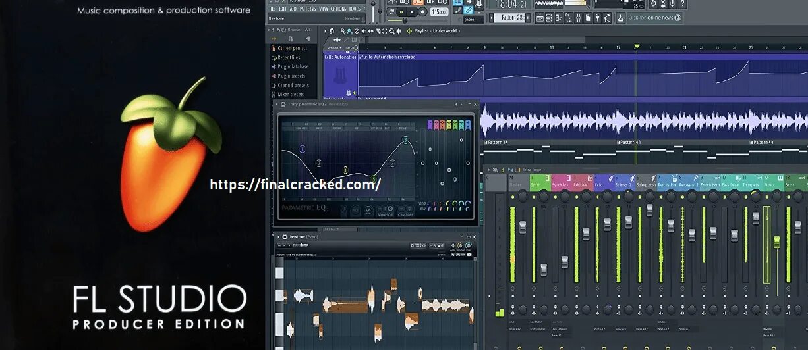Open Fruity parametric EQ 2 window menu arrow
The image size is (808, 350).
click(x=276, y=104)
